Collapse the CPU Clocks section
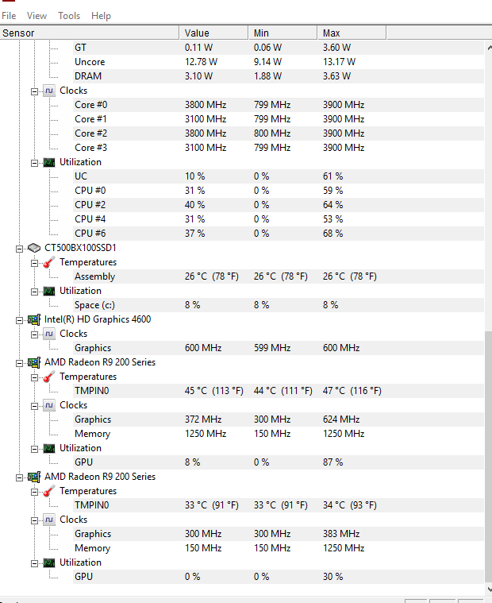492x603 pixels. 35,91
